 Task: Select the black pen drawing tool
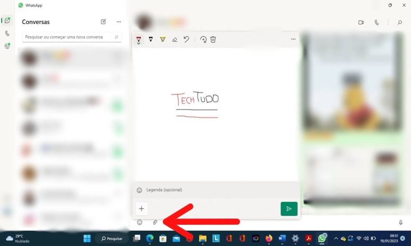pyautogui.click(x=151, y=39)
